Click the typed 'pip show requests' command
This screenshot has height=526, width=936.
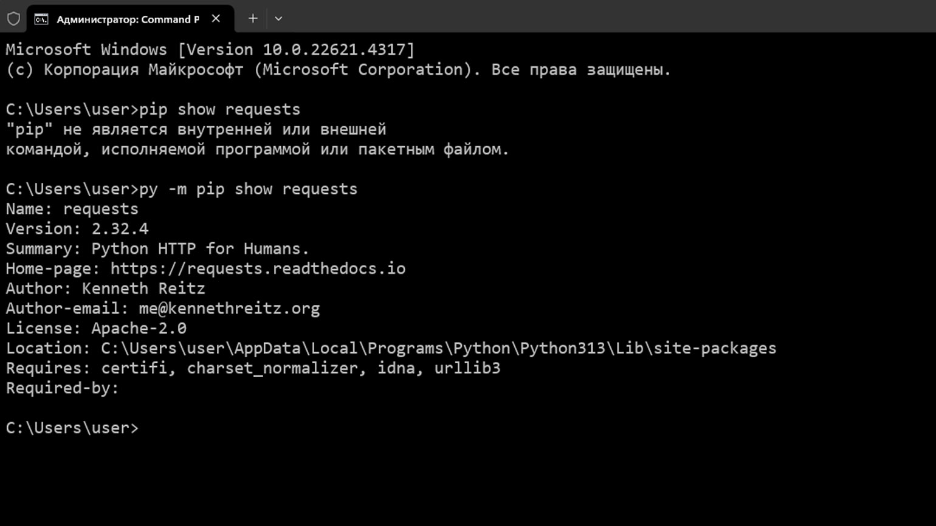[219, 109]
